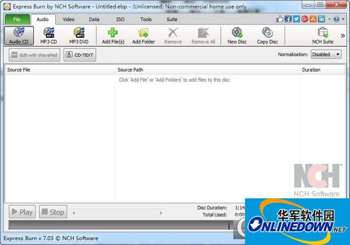Click the Add Folder icon
The height and width of the screenshot is (245, 350).
pyautogui.click(x=143, y=36)
